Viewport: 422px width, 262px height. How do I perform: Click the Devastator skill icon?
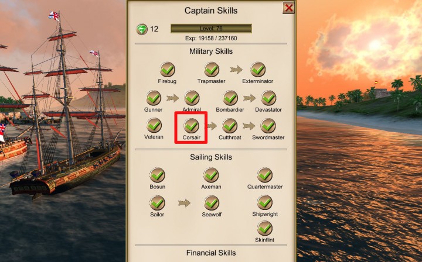pos(268,98)
